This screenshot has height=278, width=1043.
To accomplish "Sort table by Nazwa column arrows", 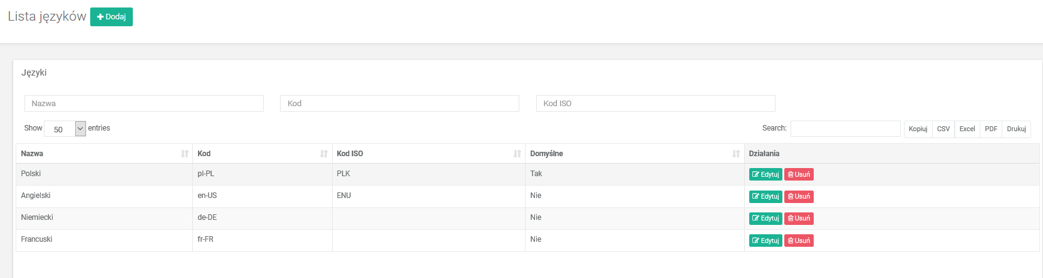I will (x=185, y=154).
